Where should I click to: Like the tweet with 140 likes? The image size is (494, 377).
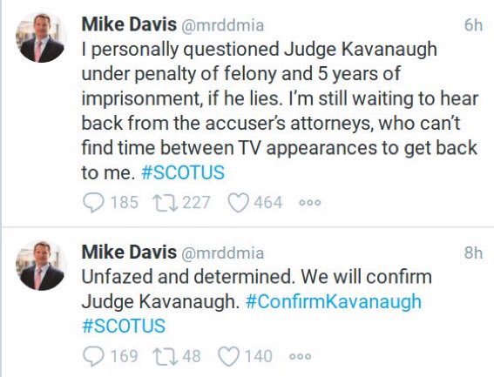click(x=228, y=356)
